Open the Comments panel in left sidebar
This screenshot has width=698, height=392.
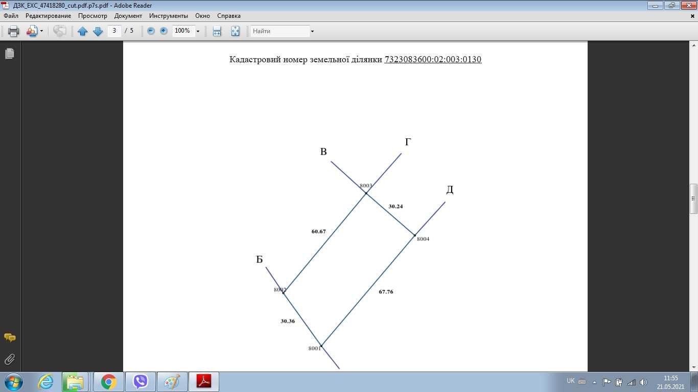tap(10, 338)
